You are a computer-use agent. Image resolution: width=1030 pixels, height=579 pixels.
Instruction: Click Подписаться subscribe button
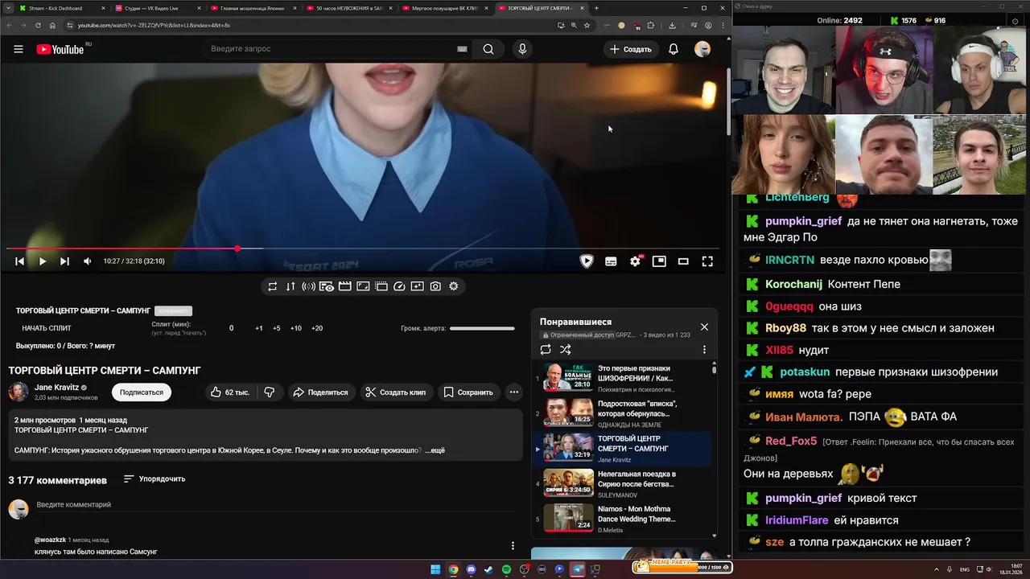[142, 392]
